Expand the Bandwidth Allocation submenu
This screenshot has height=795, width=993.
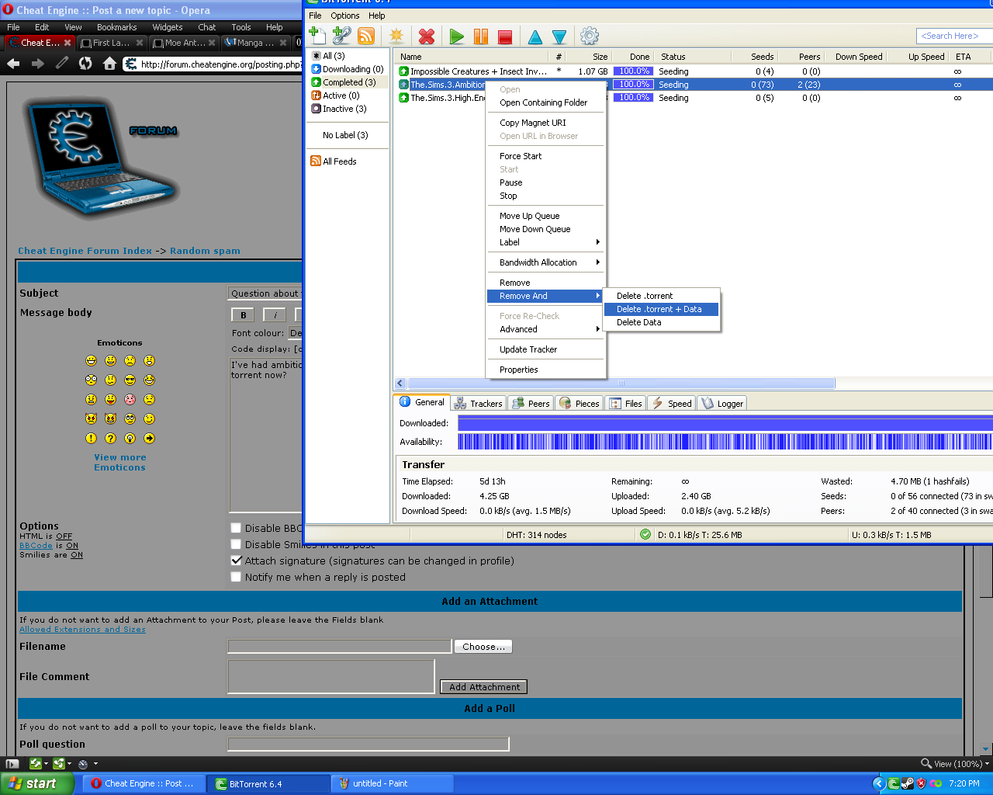[x=545, y=262]
